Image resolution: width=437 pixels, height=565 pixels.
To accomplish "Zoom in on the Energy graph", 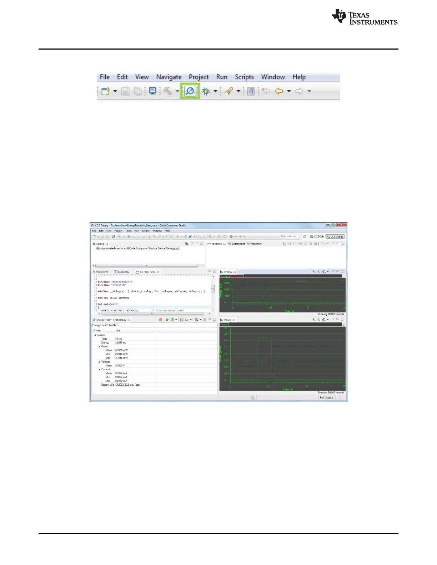I will coord(314,272).
